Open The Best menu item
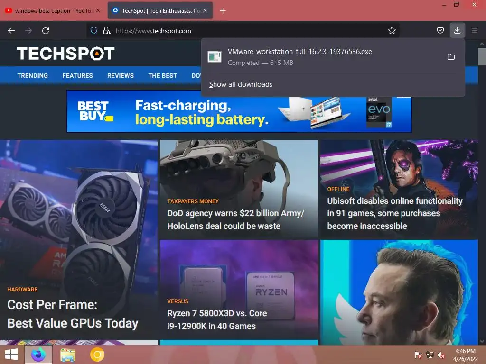Viewport: 486px width, 364px height. (162, 75)
